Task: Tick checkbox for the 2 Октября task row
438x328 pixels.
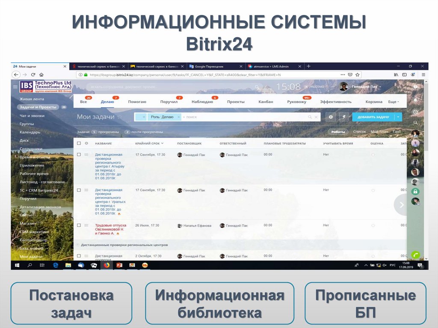Action: 79,256
